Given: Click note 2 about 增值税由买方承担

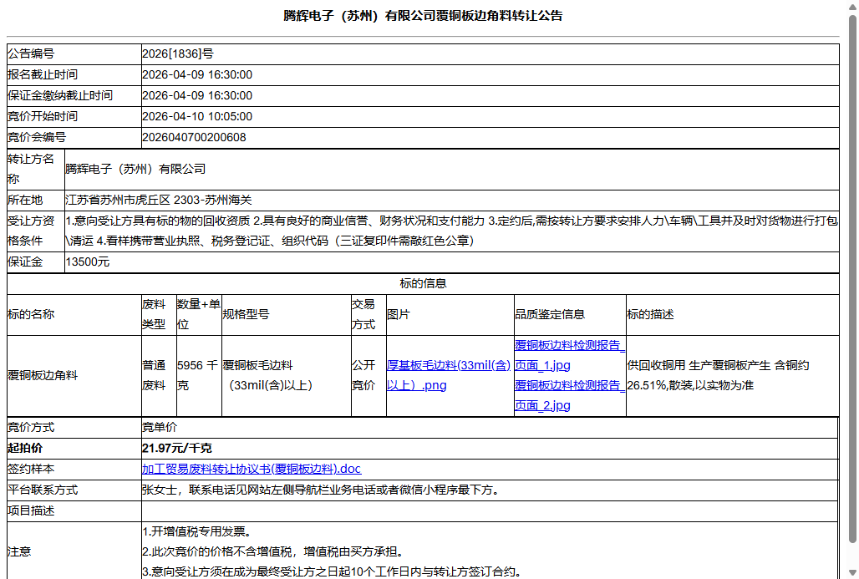Looking at the screenshot, I should (x=272, y=551).
